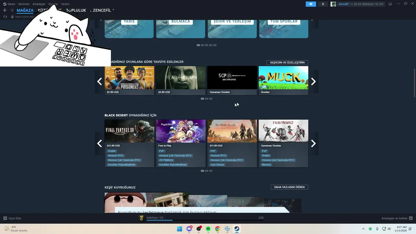The image size is (416, 234).
Task: Click Oyun Ekle at bottom left
Action: pos(12,218)
